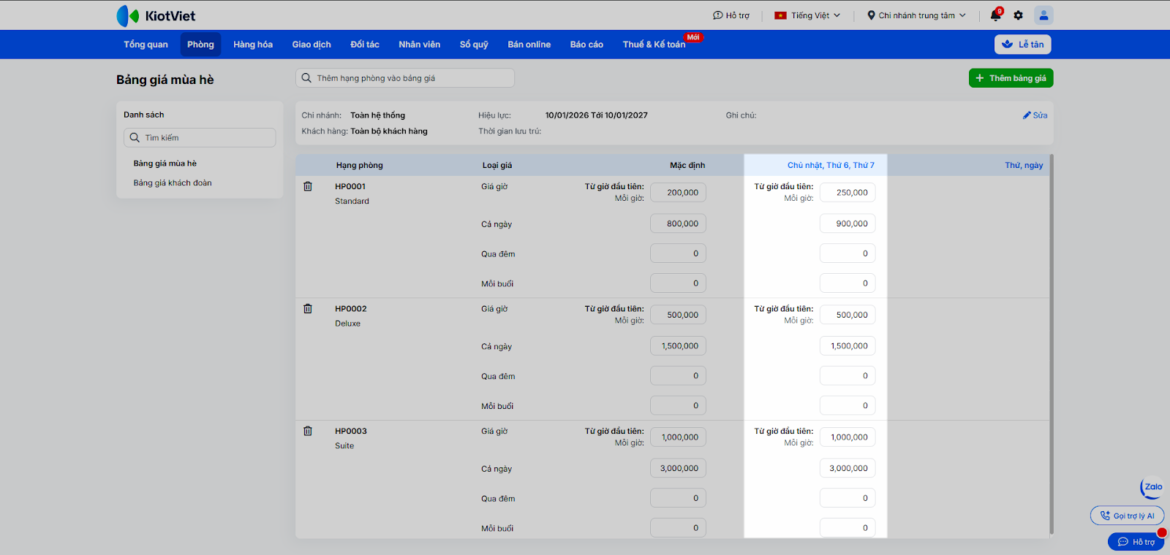Click HP0002 weekend Cả ngày price 1,500,000 field

848,346
